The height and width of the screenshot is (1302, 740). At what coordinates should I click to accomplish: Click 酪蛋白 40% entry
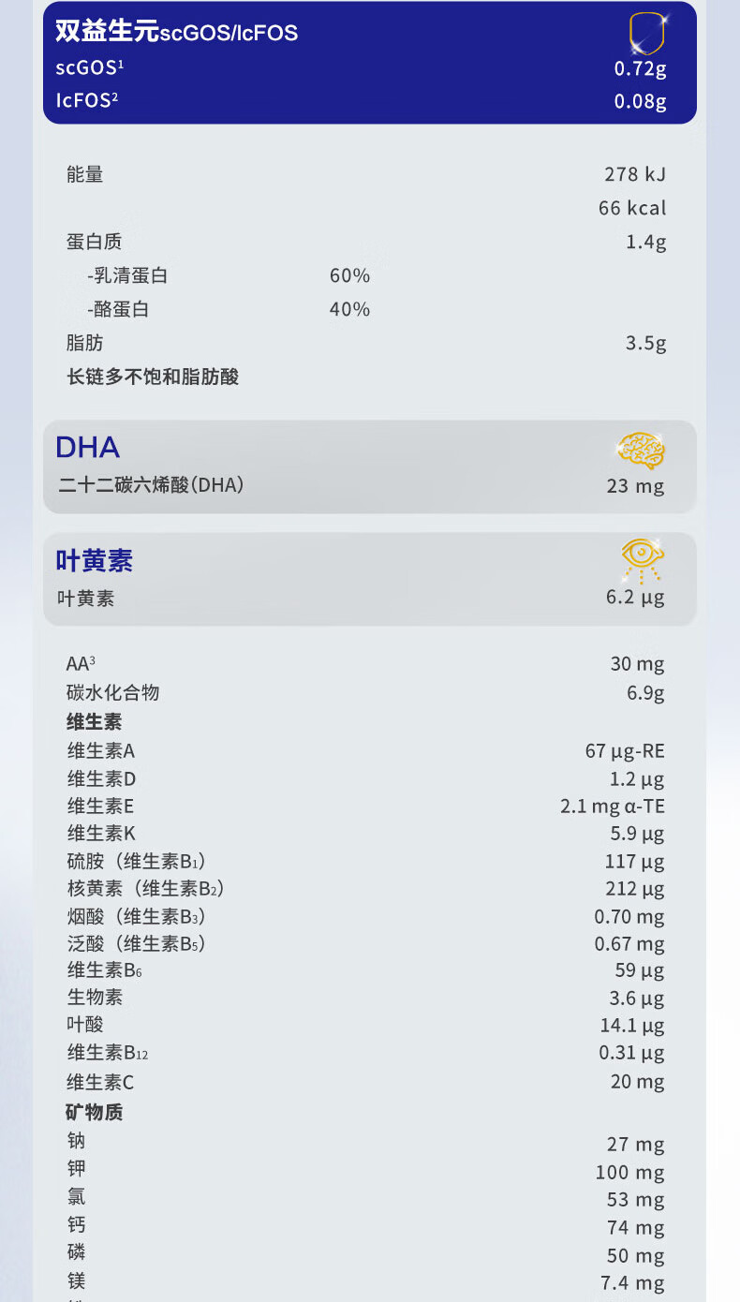(x=229, y=309)
